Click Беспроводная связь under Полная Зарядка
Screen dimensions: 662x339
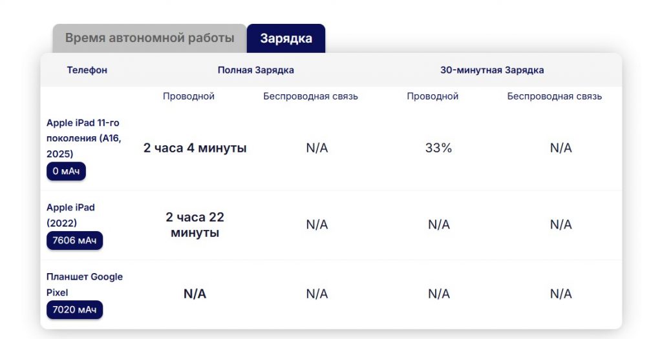click(x=310, y=96)
